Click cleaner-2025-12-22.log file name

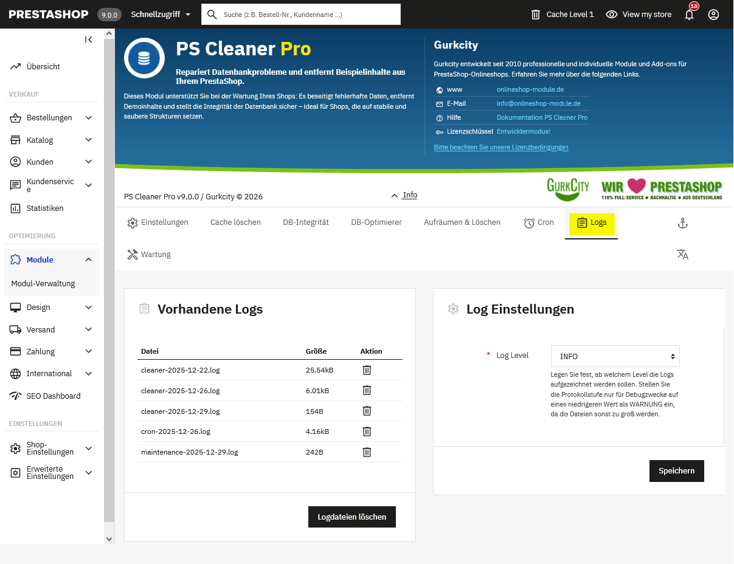181,370
